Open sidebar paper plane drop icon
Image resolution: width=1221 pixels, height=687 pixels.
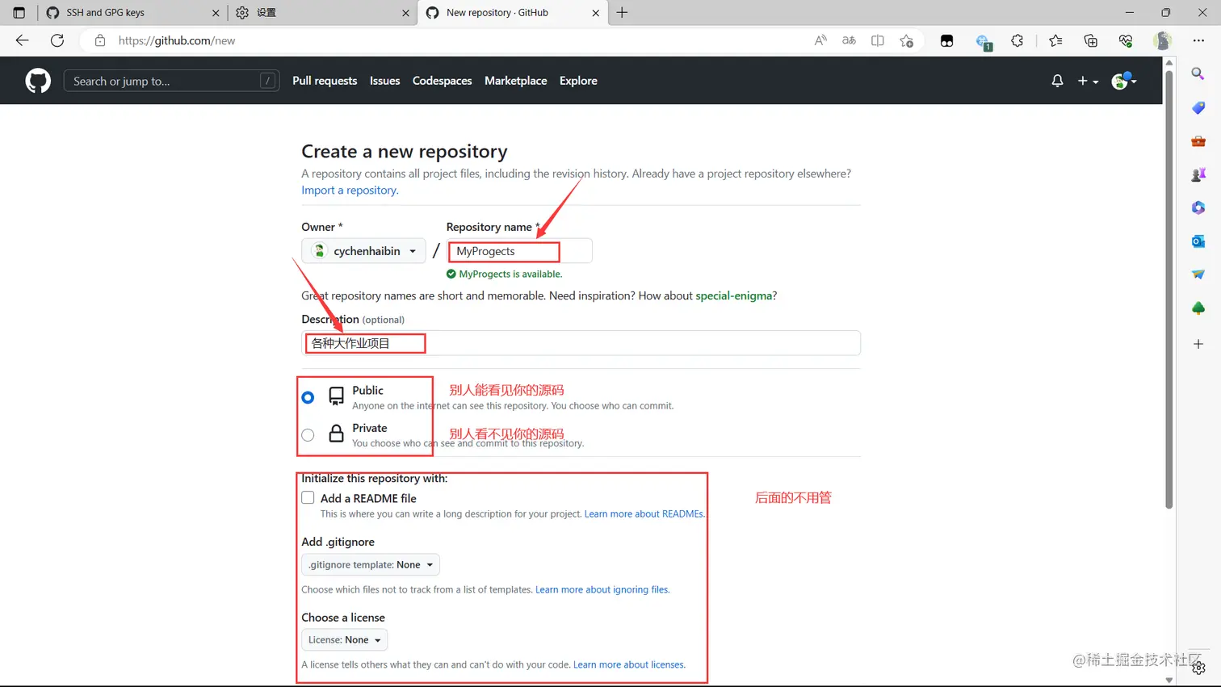(1198, 274)
